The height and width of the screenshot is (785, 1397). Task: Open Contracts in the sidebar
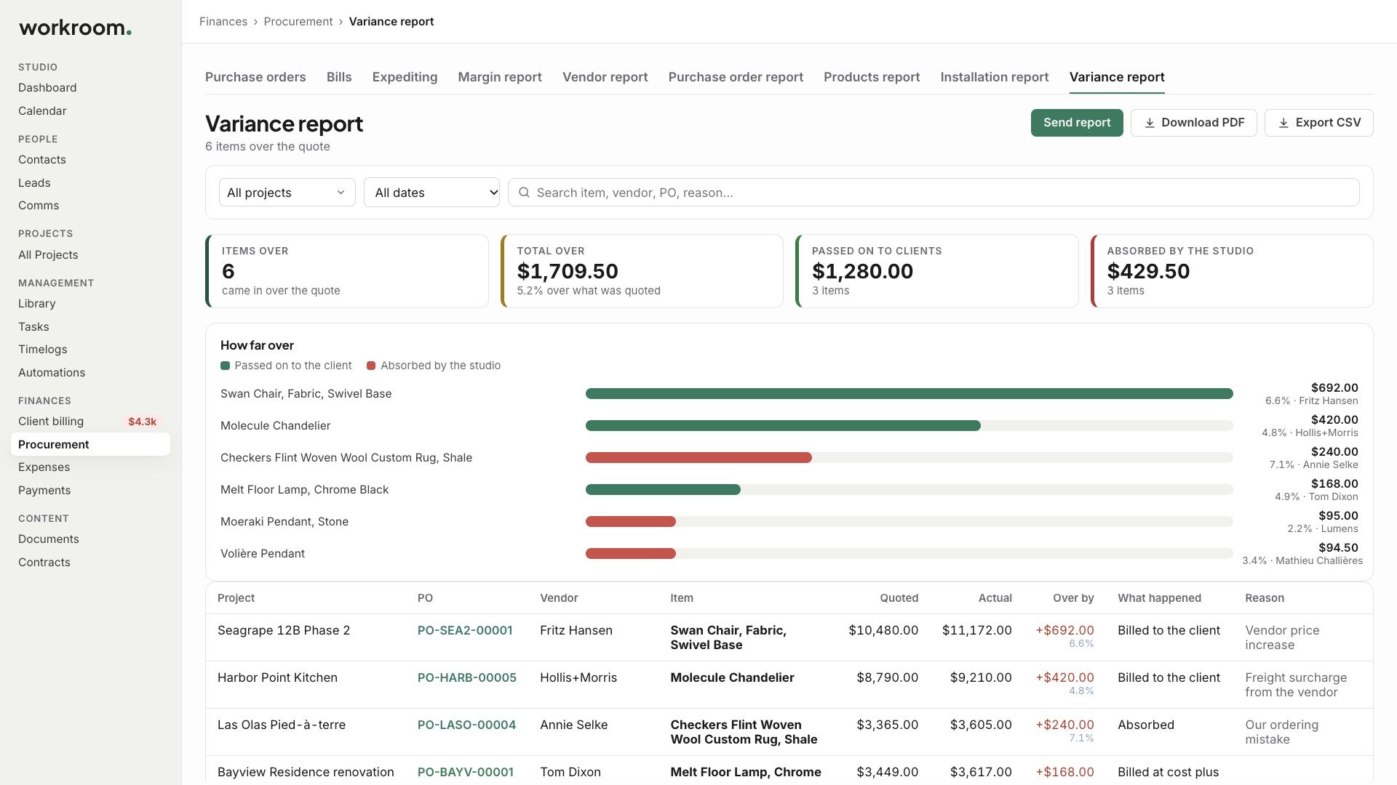point(44,563)
